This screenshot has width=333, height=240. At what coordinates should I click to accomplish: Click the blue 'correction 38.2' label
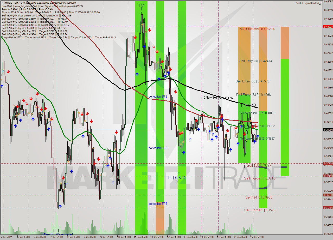click(158, 97)
